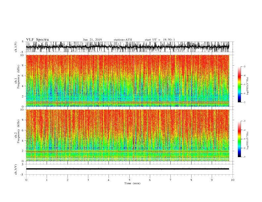Click the "start UT = 18:50:1" header text
Image resolution: width=262 pixels, height=202 pixels.
click(160, 40)
